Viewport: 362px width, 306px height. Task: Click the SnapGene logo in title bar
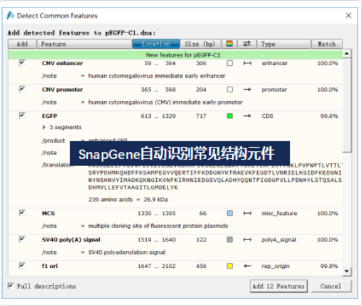10,16
